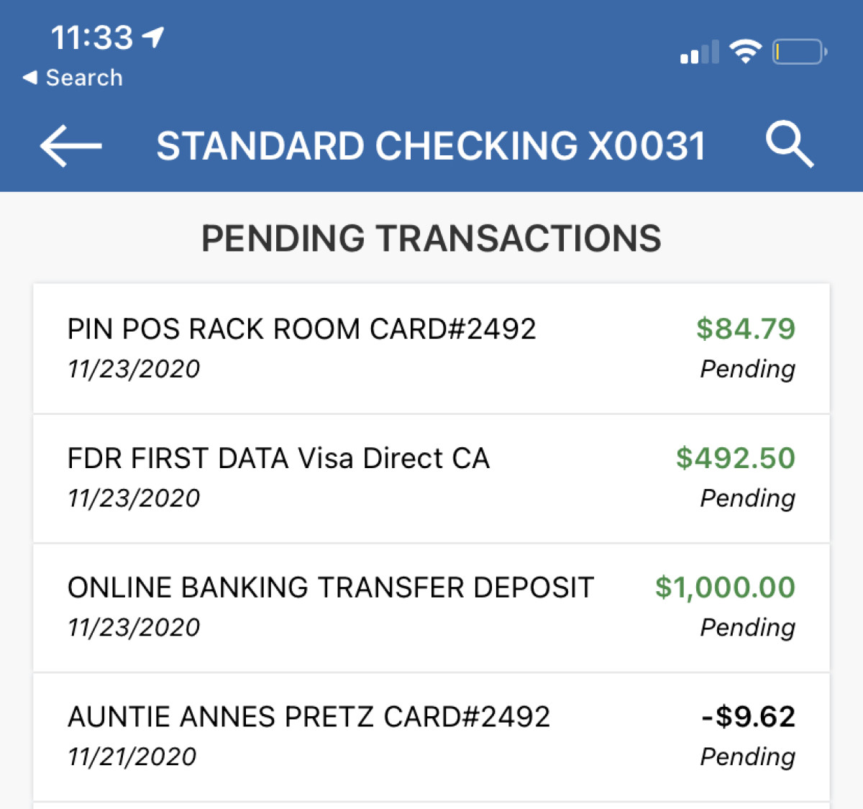Tap the cellular signal bars icon
The height and width of the screenshot is (809, 863).
[x=700, y=52]
